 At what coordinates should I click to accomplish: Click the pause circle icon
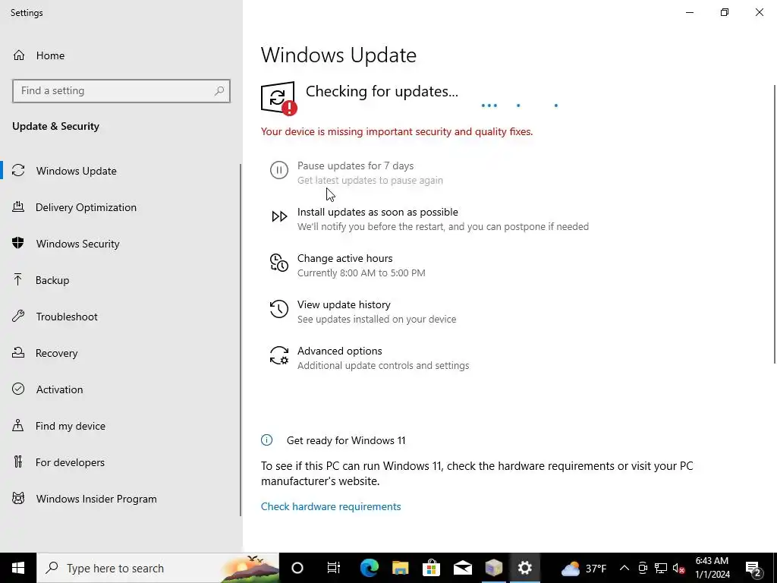coord(279,170)
